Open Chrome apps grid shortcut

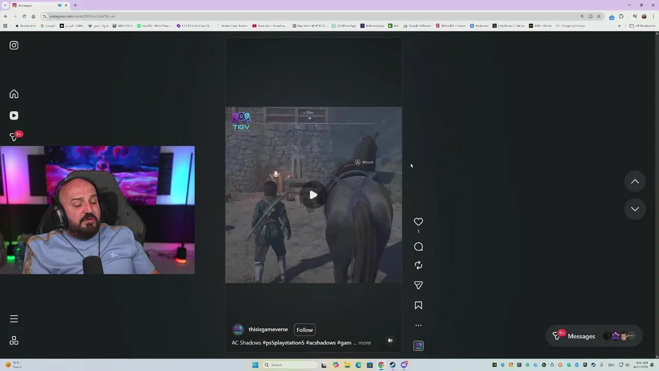tap(5, 26)
